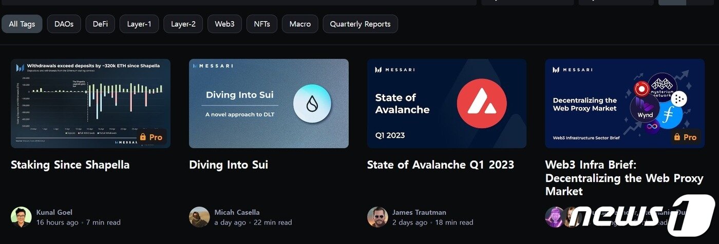Open the Quarterly Reports tag
The width and height of the screenshot is (719, 244).
360,24
